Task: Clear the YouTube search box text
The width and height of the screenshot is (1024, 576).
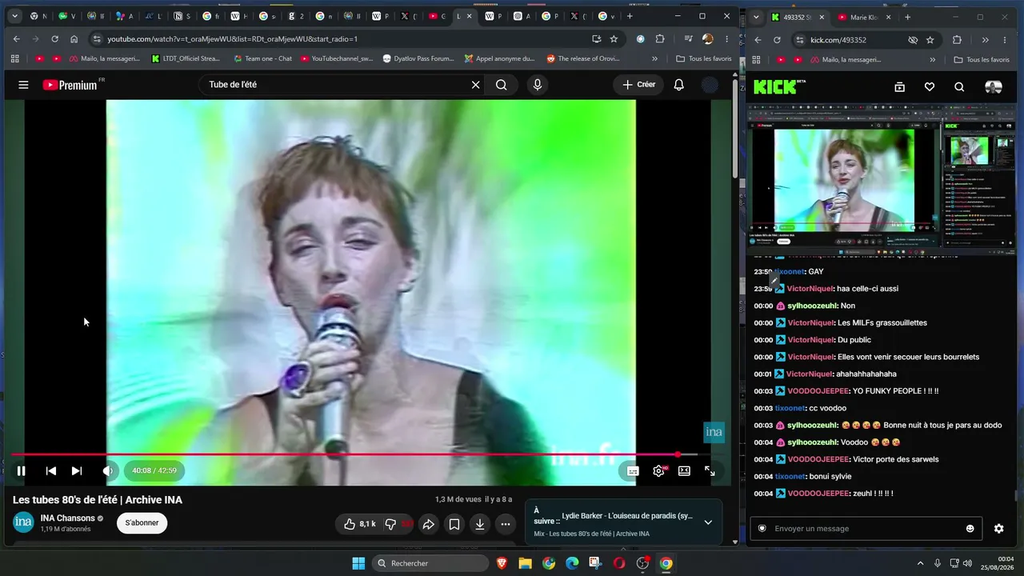Action: point(475,85)
